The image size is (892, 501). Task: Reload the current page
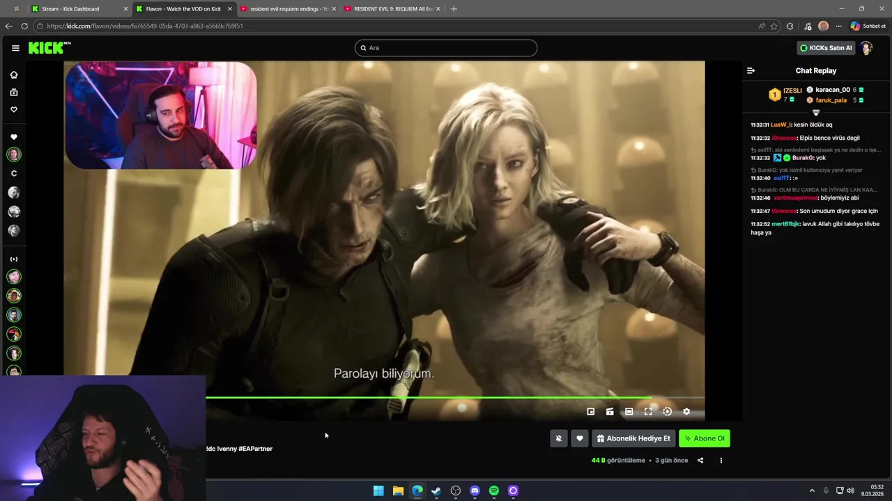pos(24,26)
